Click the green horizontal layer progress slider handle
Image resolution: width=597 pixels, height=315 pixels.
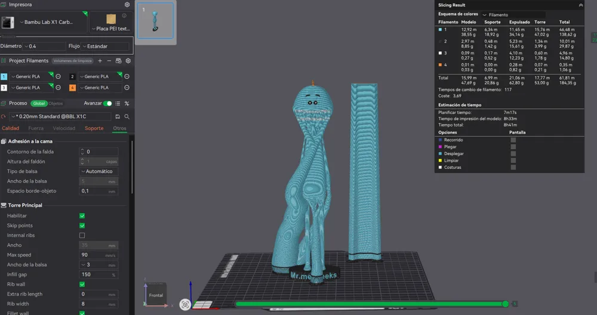coord(505,304)
